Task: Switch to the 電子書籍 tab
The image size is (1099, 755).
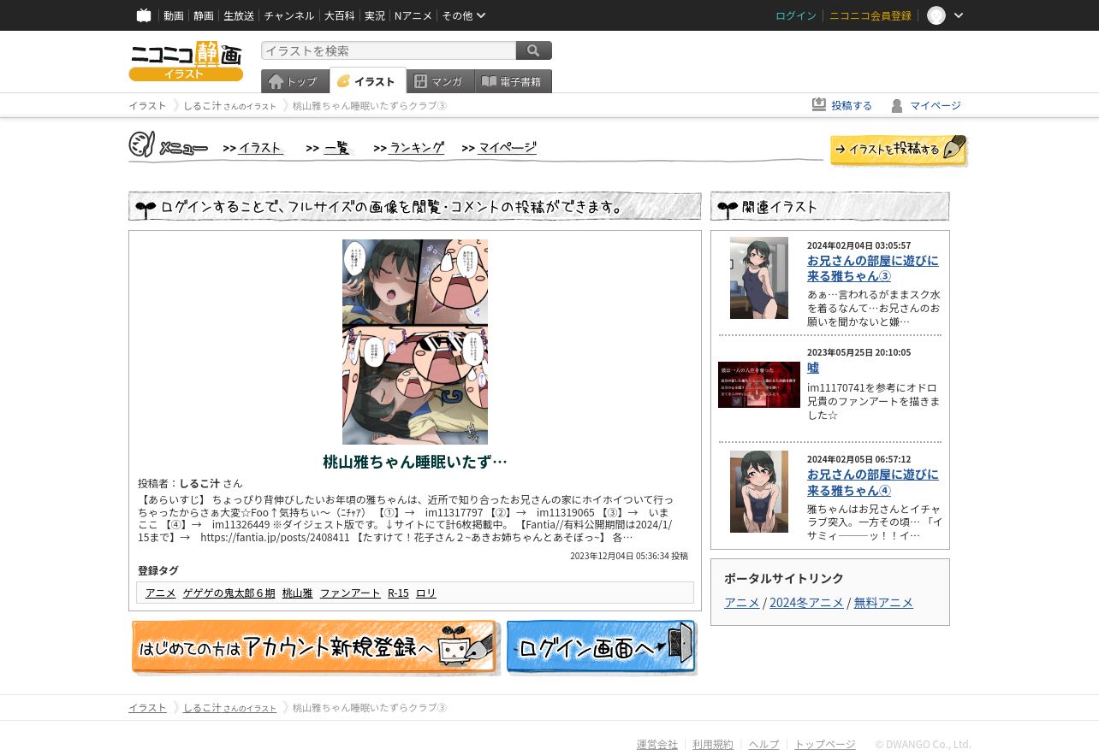Action: click(513, 81)
